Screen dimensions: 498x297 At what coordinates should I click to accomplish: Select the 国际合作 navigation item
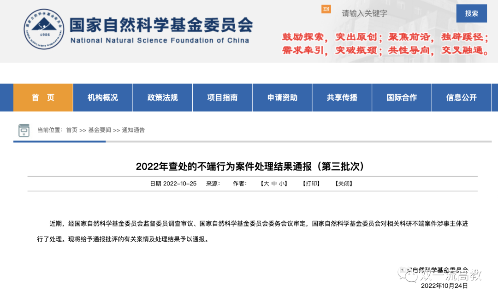(402, 98)
